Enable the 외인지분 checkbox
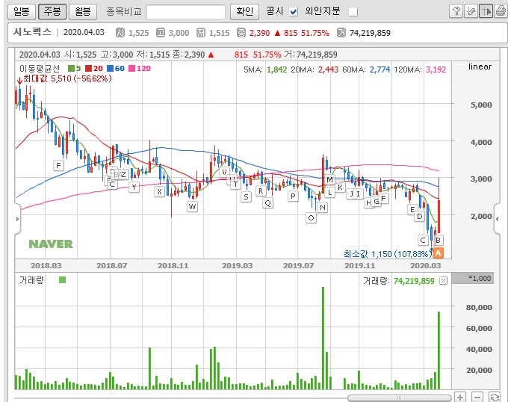 tap(353, 12)
